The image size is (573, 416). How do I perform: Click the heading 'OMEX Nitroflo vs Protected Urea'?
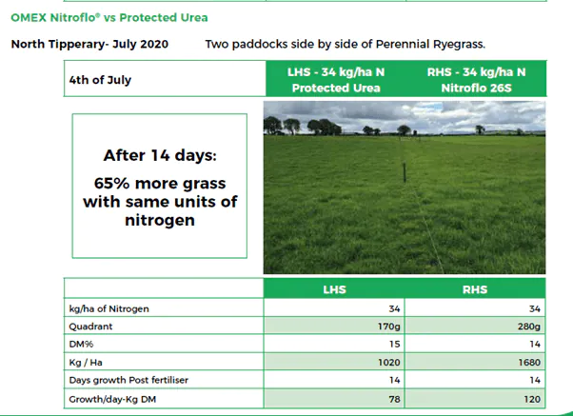click(109, 17)
